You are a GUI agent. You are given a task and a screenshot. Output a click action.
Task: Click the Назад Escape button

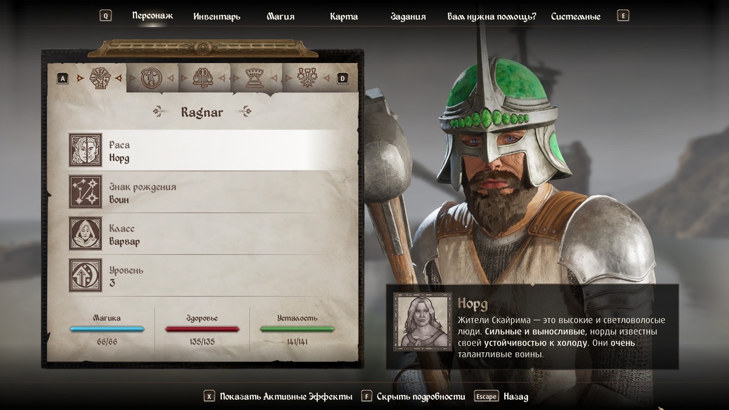point(501,397)
